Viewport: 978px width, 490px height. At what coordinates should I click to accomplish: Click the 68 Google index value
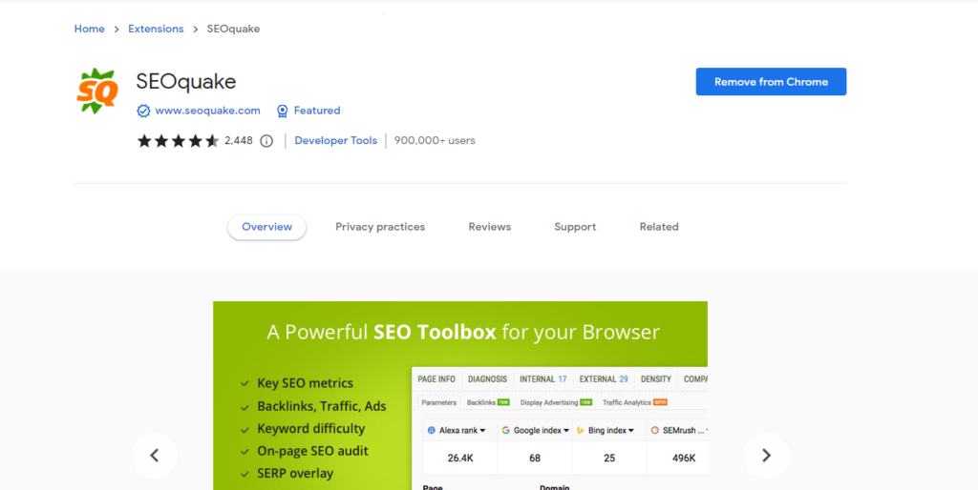coord(535,459)
